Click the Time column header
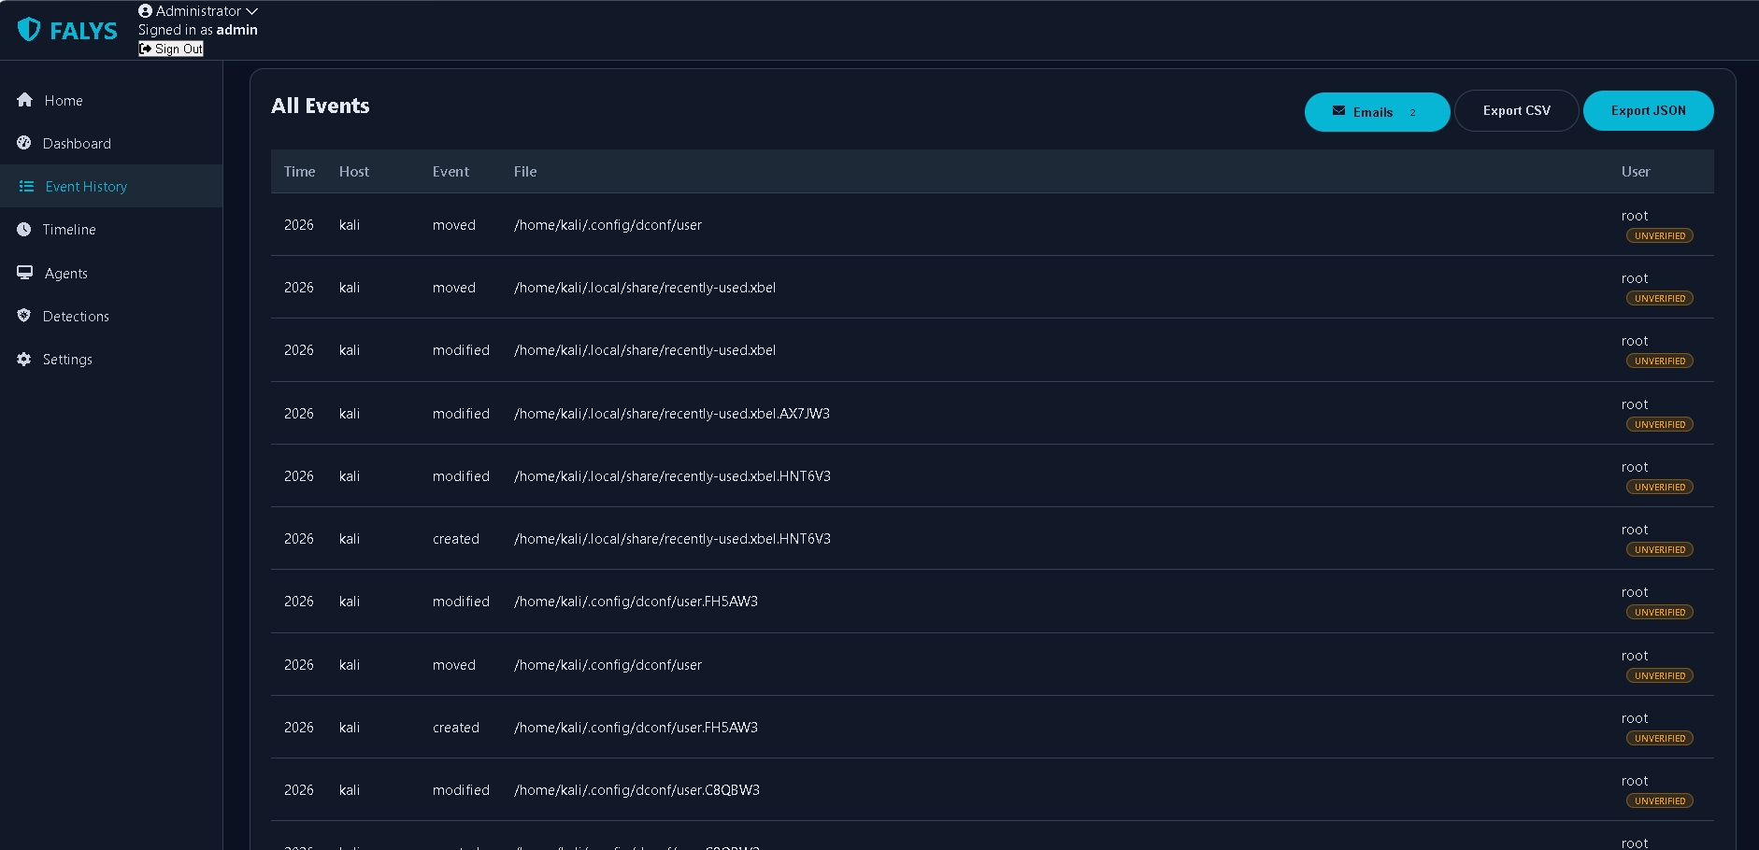Screen dimensions: 1759x850 (299, 171)
